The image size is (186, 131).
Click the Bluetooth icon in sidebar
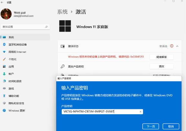pos(4,45)
